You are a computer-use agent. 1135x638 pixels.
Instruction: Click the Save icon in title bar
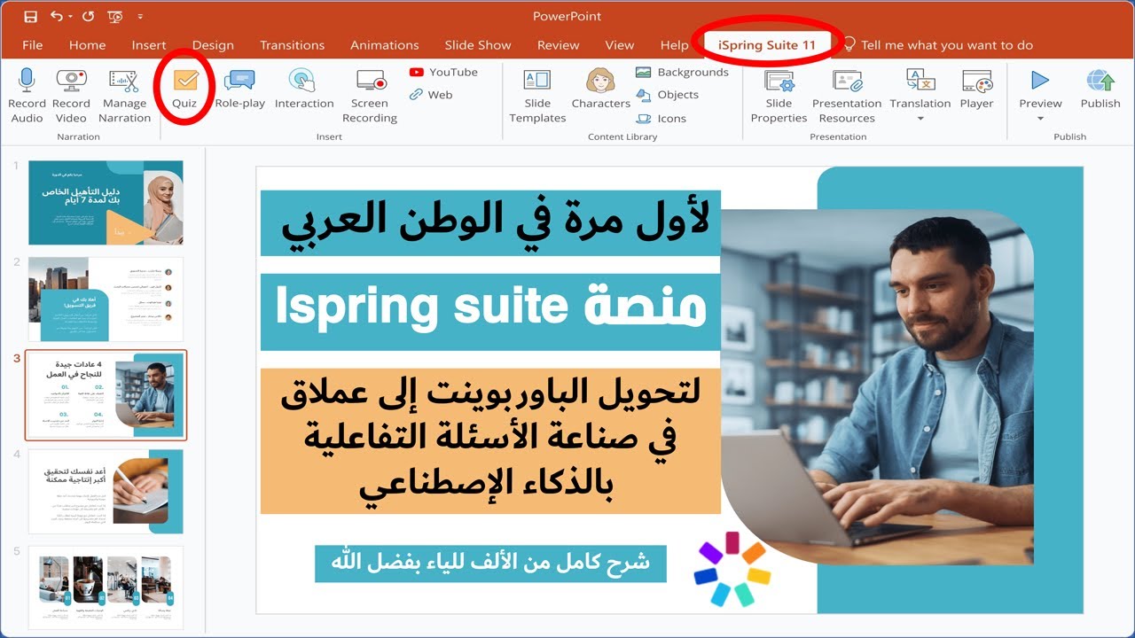pos(31,17)
